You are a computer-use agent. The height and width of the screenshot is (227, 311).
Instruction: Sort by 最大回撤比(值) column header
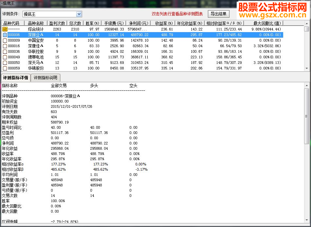click(x=264, y=23)
